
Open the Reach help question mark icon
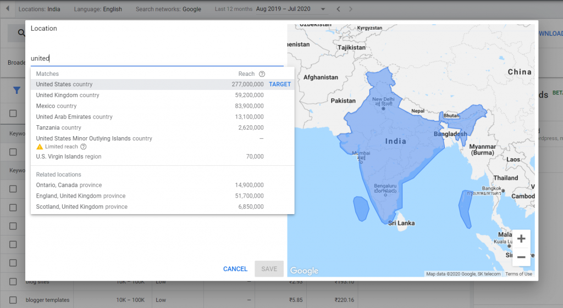tap(262, 74)
